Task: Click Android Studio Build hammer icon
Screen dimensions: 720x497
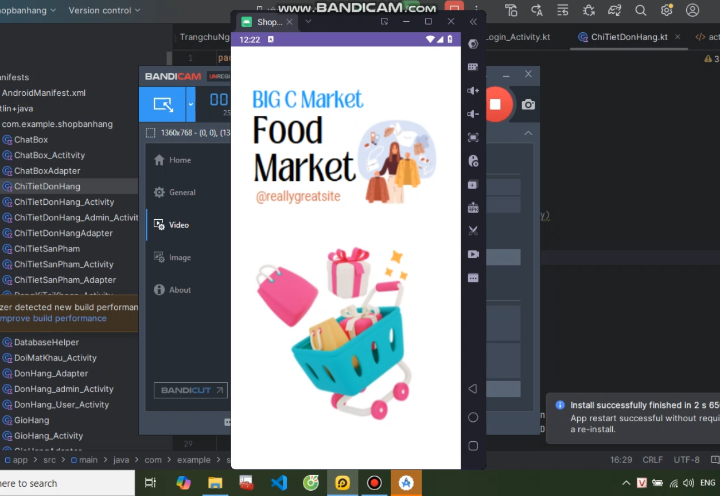Action: pos(511,10)
